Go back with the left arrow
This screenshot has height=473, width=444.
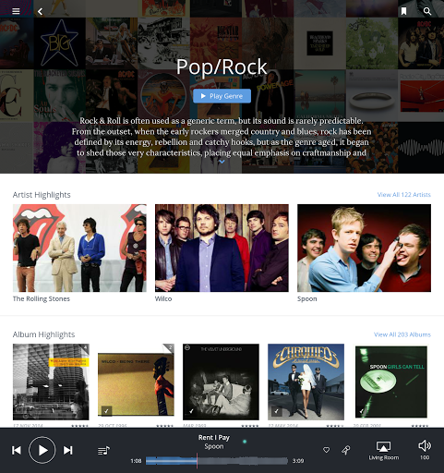[x=41, y=11]
